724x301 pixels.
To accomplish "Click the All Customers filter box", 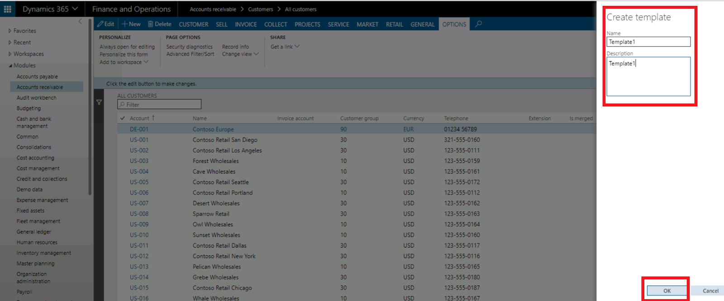I will tap(159, 105).
